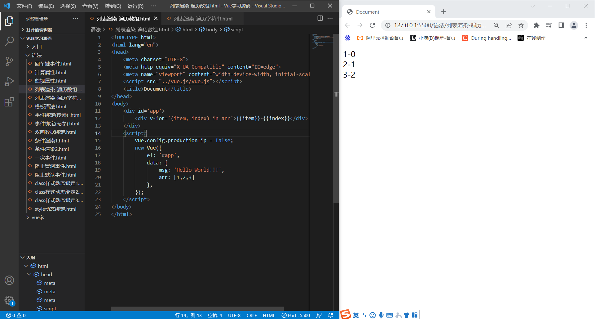Show hidden menus via title bar ellipsis

(x=154, y=6)
